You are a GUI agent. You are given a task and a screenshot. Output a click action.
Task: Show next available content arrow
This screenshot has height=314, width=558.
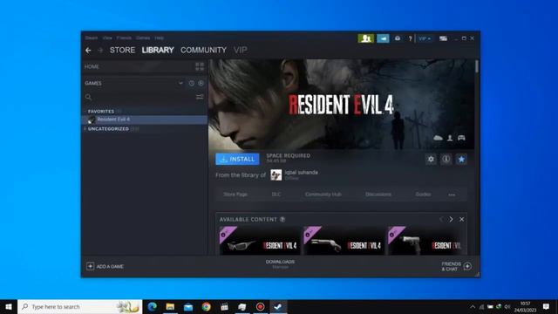tap(451, 219)
